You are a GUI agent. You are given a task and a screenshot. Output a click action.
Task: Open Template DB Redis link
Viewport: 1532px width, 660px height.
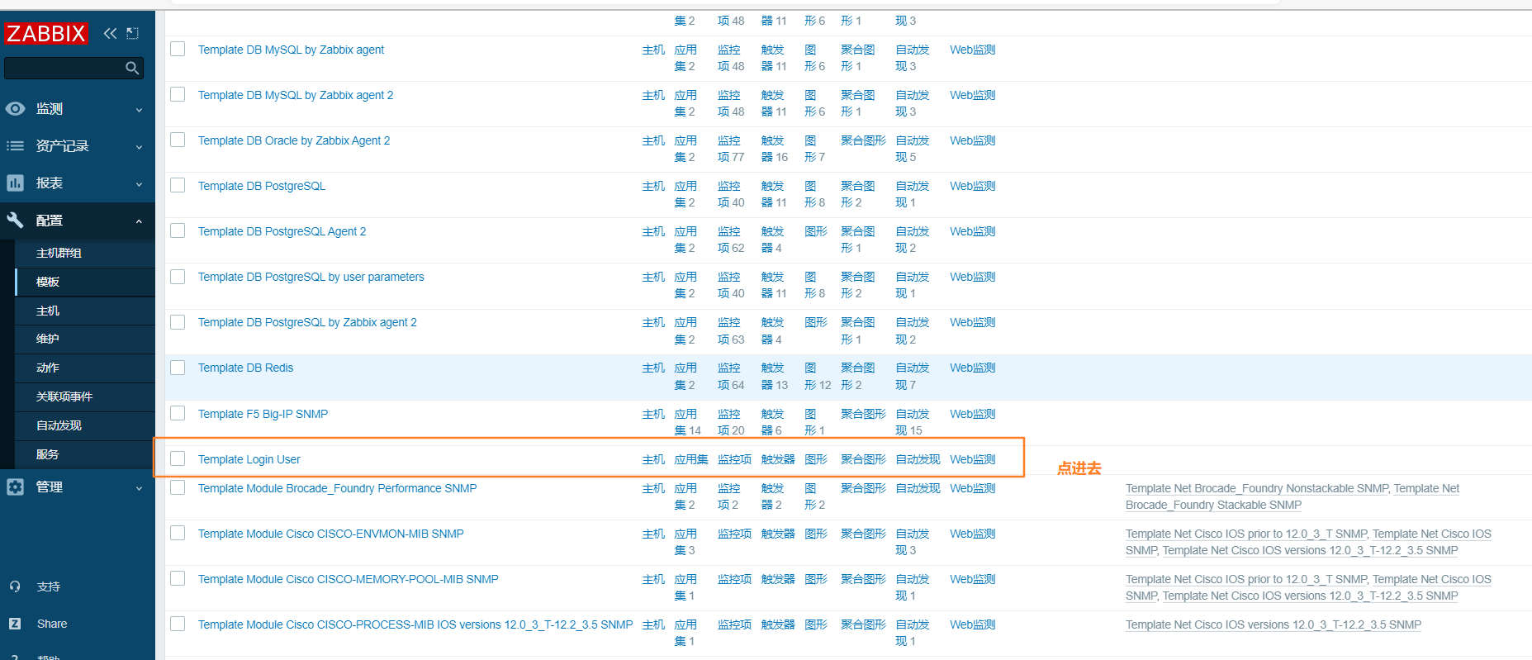click(245, 368)
